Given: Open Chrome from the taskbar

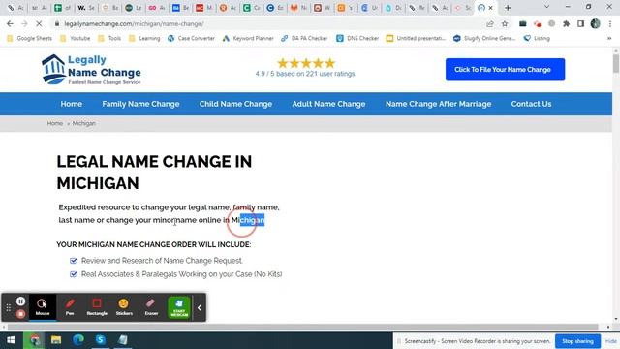Looking at the screenshot, I should pos(35,340).
